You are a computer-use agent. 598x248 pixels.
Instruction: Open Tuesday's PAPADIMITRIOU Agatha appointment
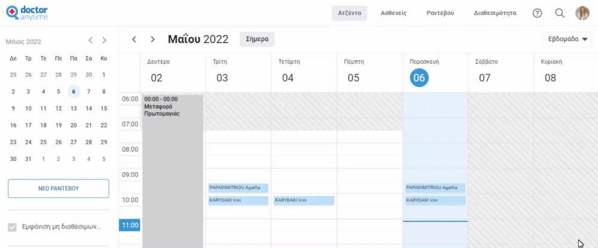pyautogui.click(x=239, y=188)
